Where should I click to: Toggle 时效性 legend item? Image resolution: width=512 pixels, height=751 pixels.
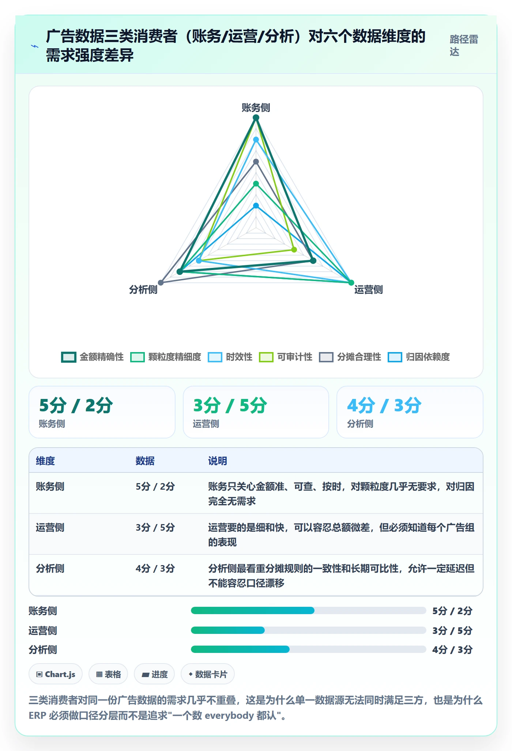(230, 357)
